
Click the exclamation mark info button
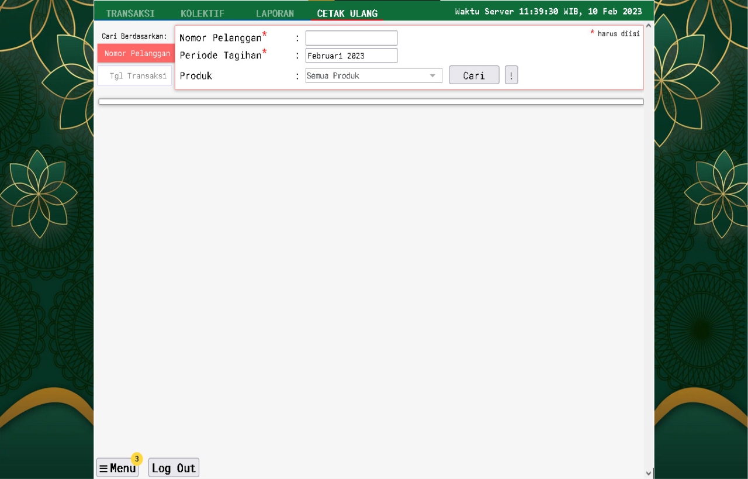pyautogui.click(x=511, y=75)
